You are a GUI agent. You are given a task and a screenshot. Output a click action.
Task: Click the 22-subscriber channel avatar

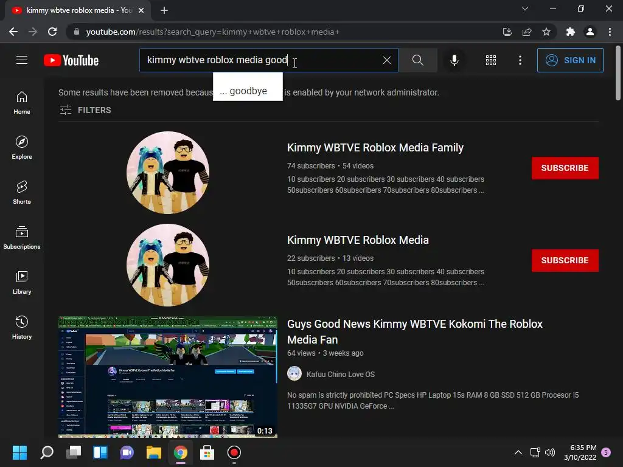[x=168, y=265]
